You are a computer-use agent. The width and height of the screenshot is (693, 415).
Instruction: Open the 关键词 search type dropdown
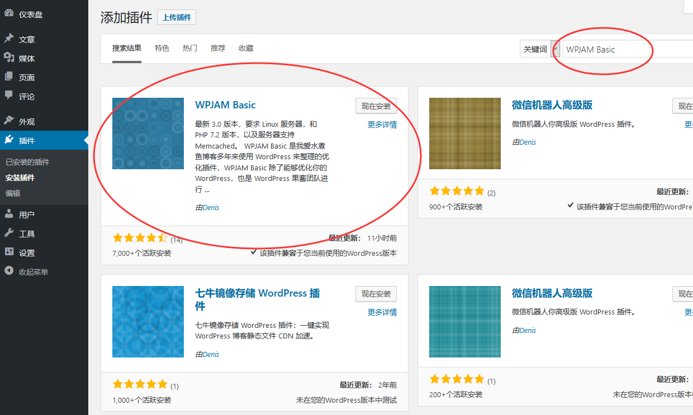click(540, 49)
